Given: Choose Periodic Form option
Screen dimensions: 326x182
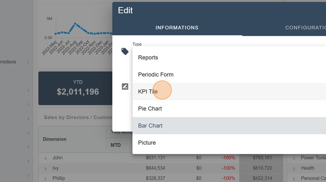Looking at the screenshot, I should click(156, 75).
